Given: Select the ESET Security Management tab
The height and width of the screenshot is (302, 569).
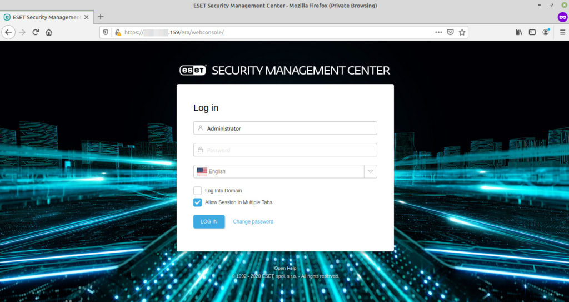Looking at the screenshot, I should (47, 17).
